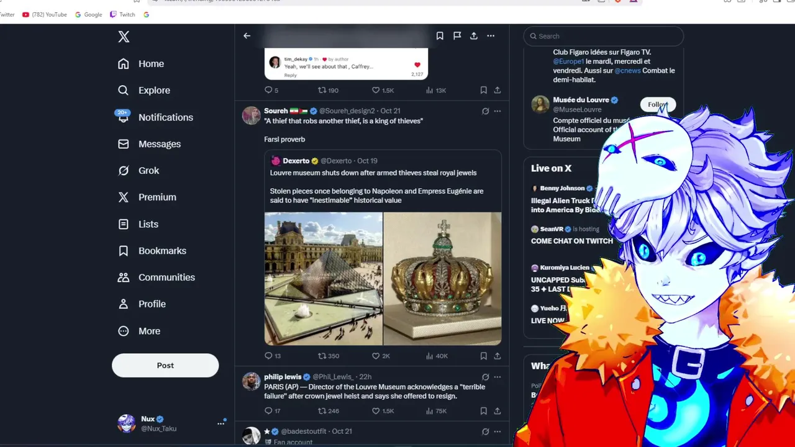
Task: Click the Nux profile avatar
Action: click(127, 423)
